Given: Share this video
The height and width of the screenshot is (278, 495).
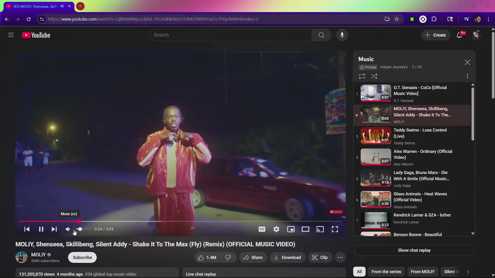Looking at the screenshot, I should click(x=253, y=258).
